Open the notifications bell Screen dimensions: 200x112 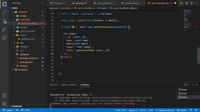196,110
